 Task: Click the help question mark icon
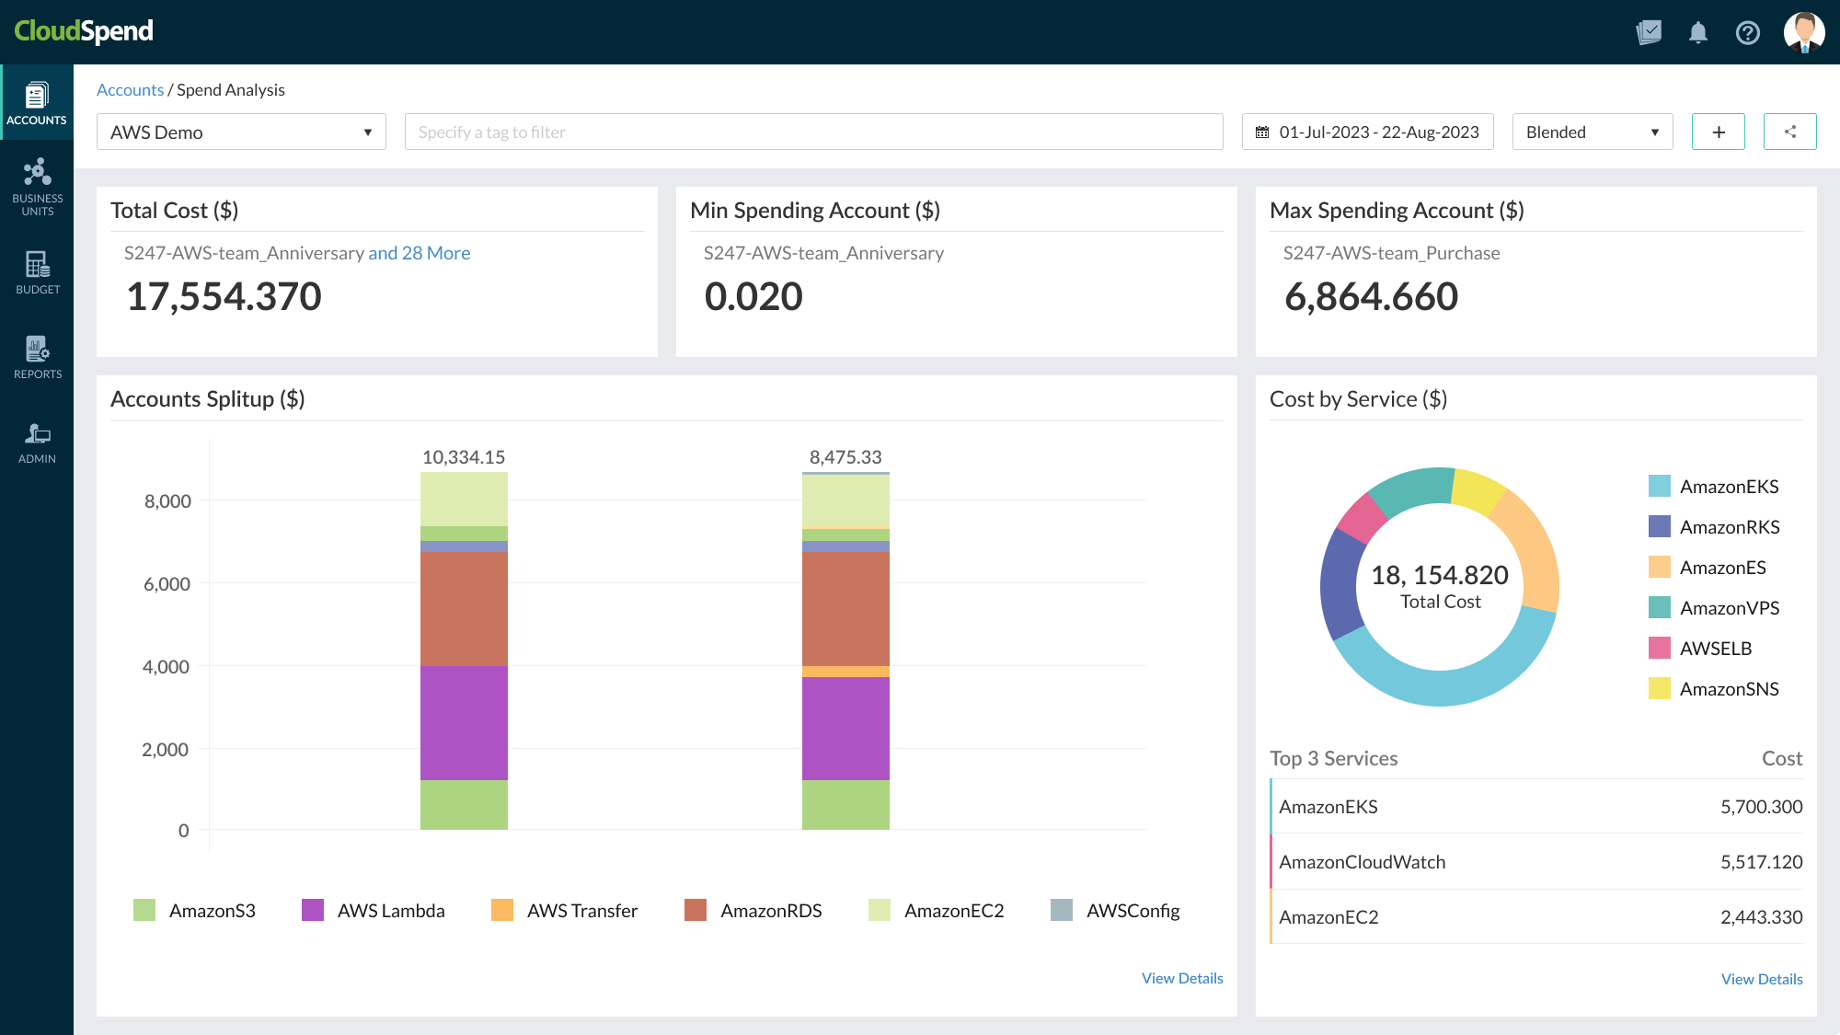point(1746,30)
